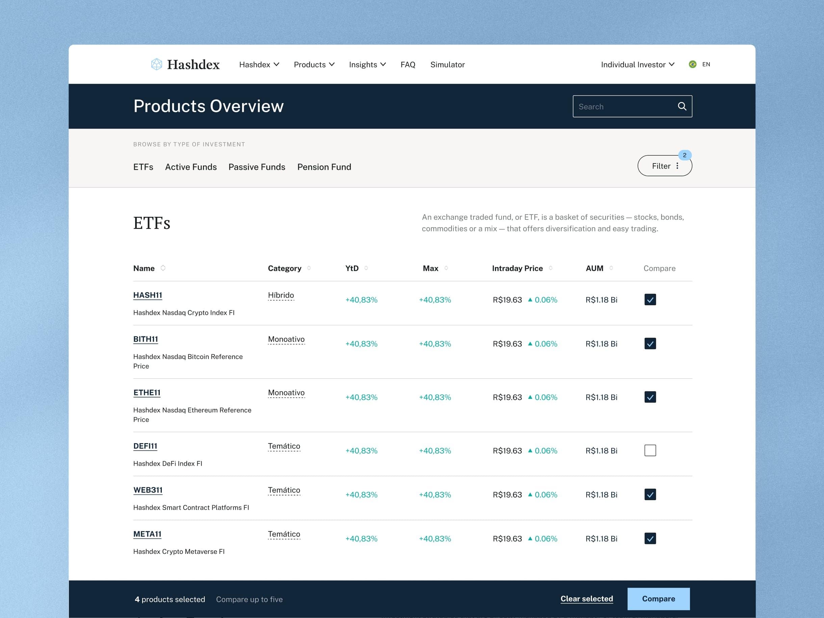Click '4 products selected' text

tap(170, 599)
